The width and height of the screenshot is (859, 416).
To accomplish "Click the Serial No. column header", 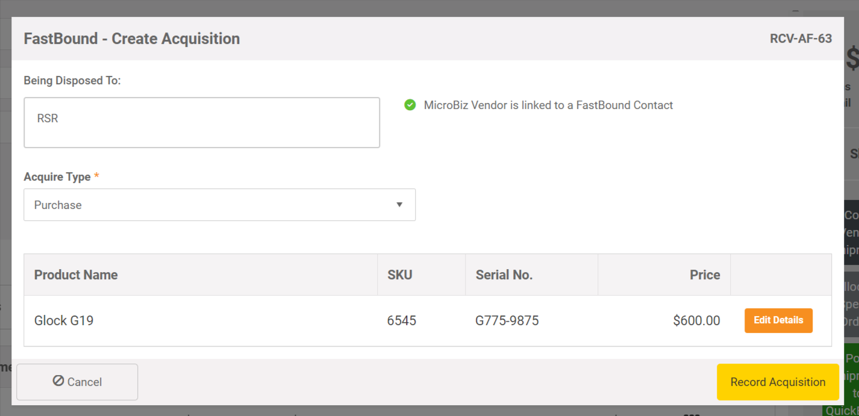I will [x=504, y=275].
